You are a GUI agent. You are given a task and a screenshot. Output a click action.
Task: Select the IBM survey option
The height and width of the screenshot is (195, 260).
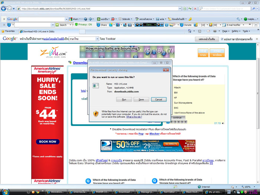coord(176,93)
